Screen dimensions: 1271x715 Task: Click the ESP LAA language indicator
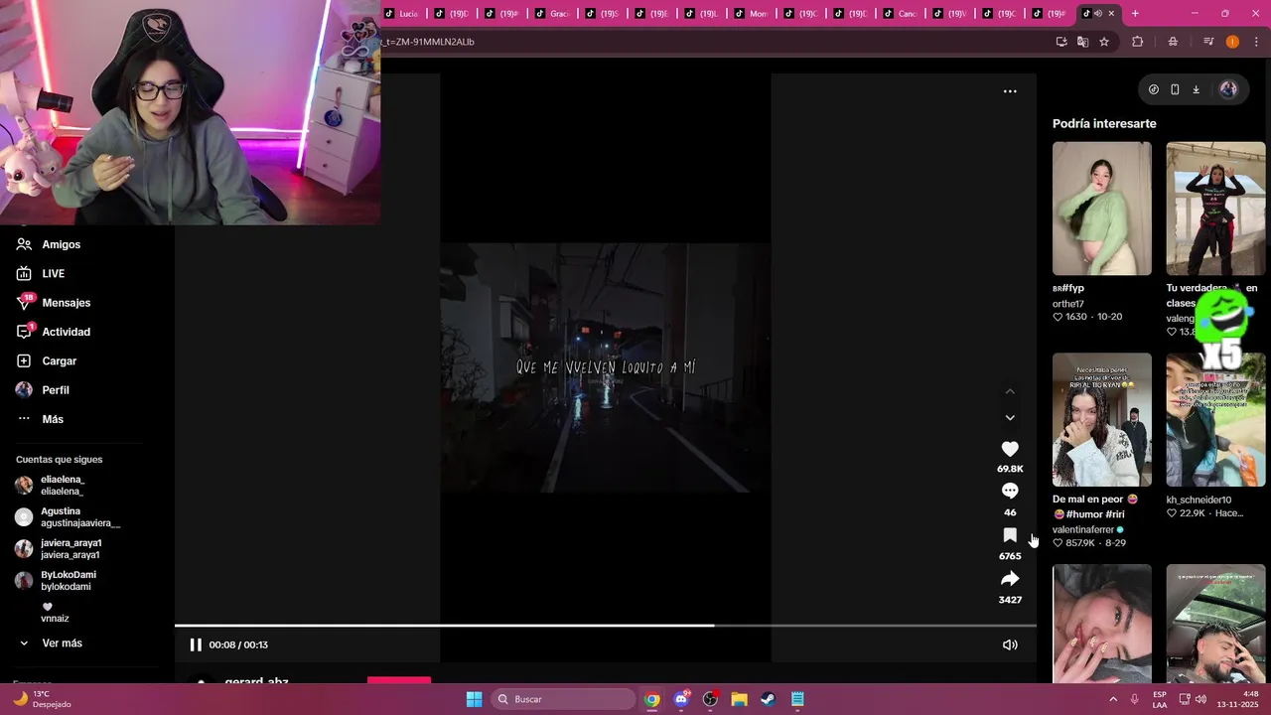point(1160,699)
